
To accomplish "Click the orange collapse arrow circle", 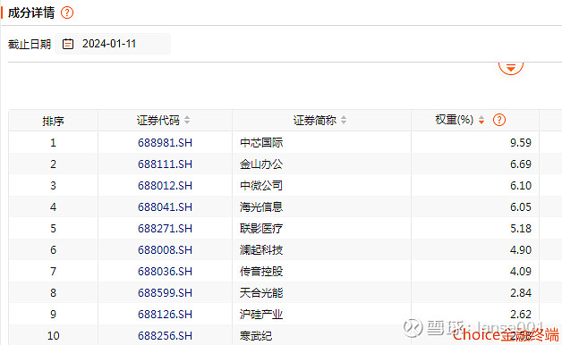I will click(511, 67).
